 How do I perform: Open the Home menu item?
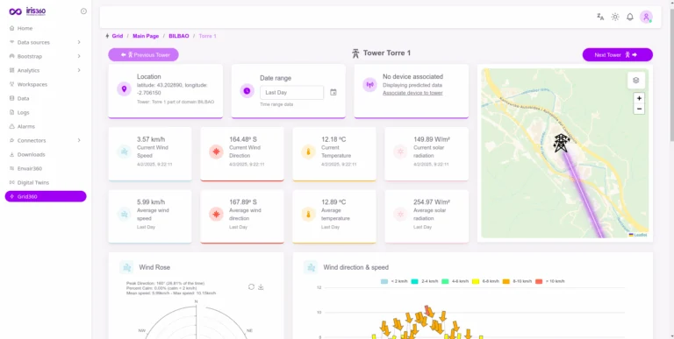pyautogui.click(x=25, y=28)
